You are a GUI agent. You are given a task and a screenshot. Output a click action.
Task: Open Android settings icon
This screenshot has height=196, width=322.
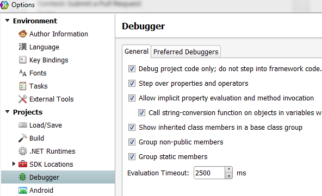pyautogui.click(x=23, y=190)
